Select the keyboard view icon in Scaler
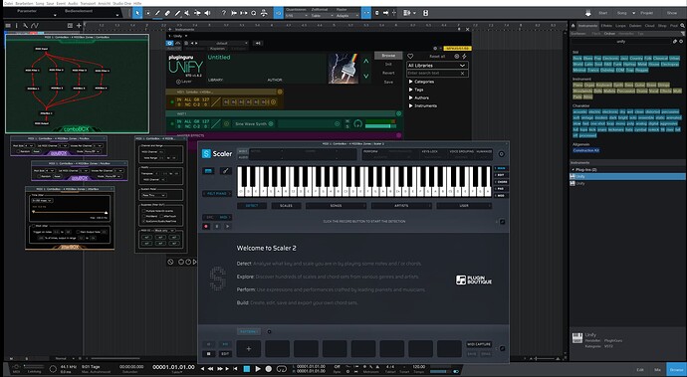Image resolution: width=687 pixels, height=377 pixels. click(208, 171)
